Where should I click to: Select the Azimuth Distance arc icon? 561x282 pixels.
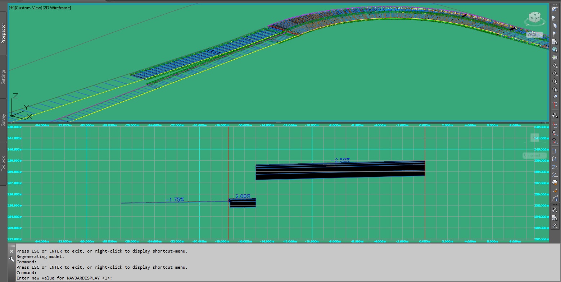coord(555,26)
